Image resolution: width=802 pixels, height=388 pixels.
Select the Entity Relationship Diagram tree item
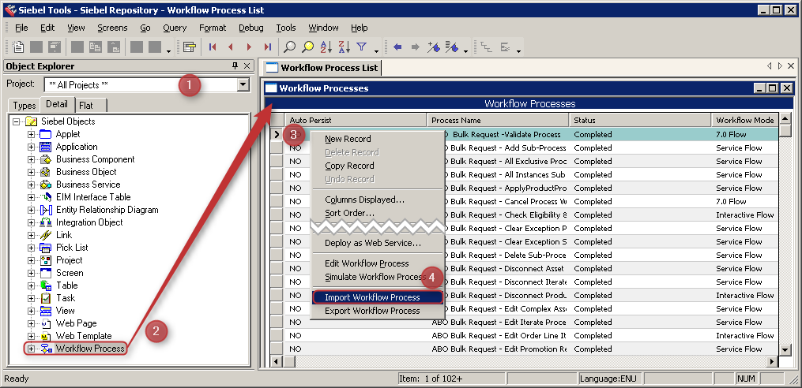(x=107, y=210)
